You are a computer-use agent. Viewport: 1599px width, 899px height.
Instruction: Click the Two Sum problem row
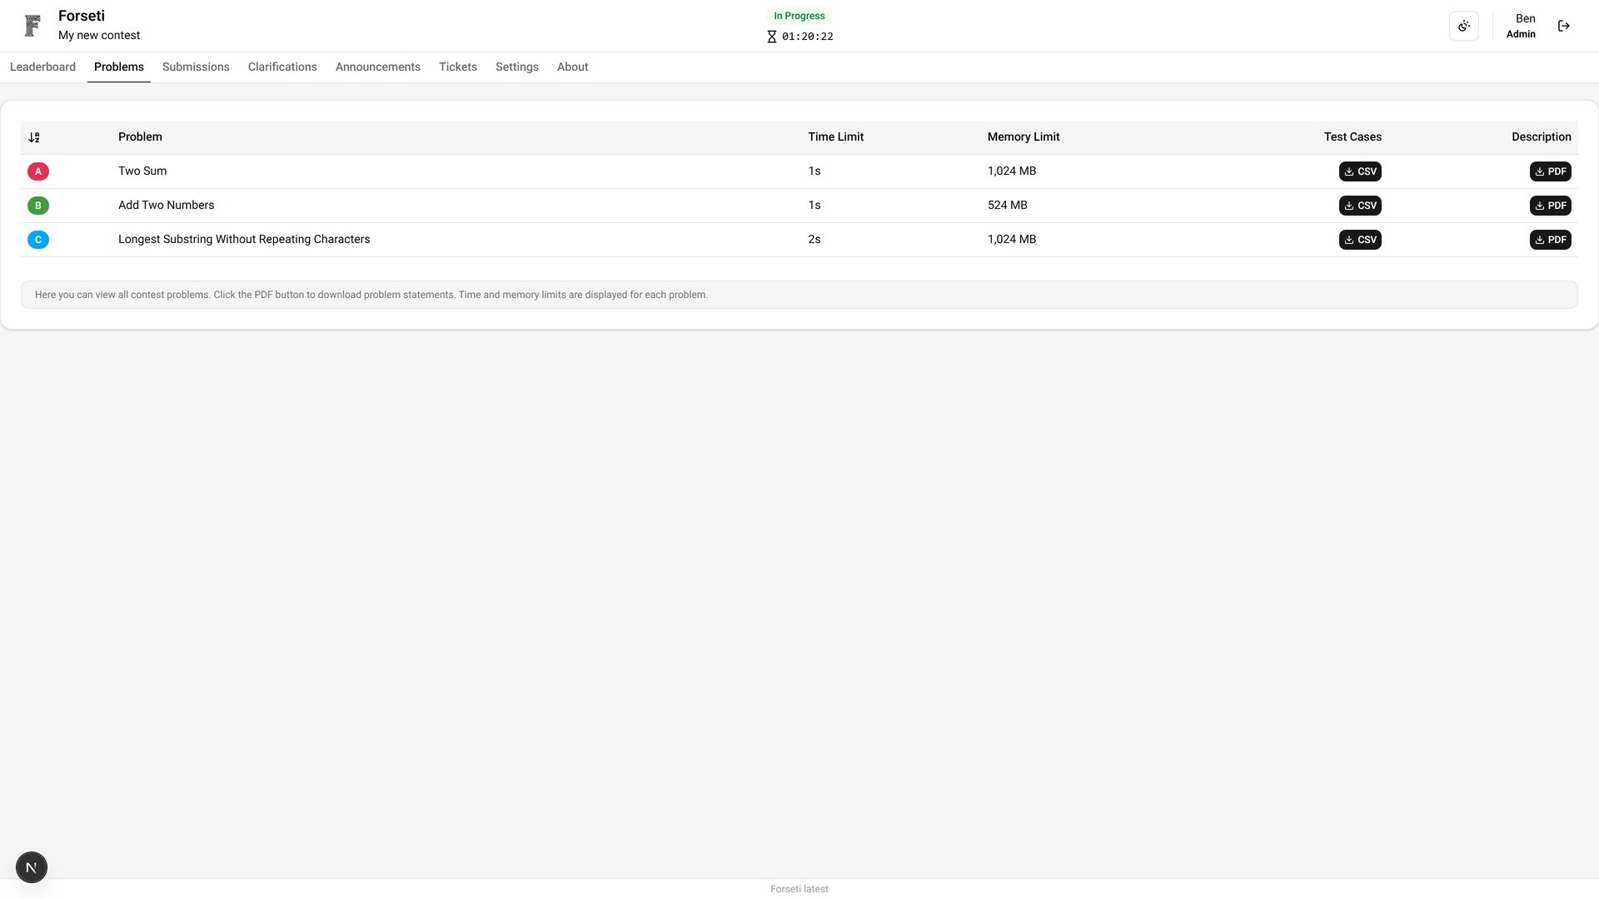(x=142, y=171)
